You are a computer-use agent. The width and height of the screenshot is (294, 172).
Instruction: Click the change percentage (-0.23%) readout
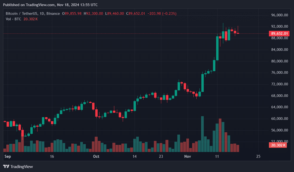(169, 13)
